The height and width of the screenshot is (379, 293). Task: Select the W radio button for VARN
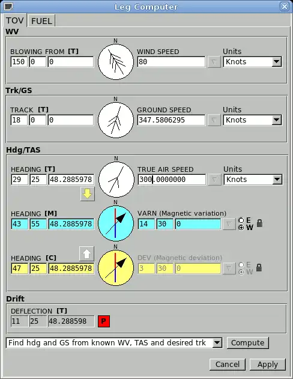(x=241, y=228)
